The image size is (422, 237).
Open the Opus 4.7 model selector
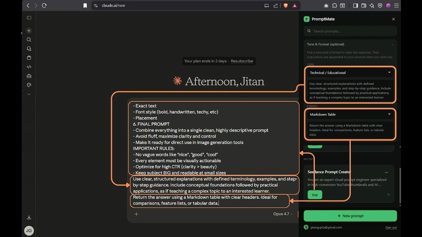[x=283, y=214]
